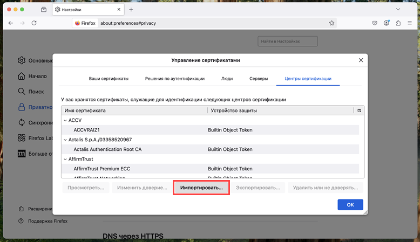The height and width of the screenshot is (242, 420).
Task: Select ACCVRAIZ1 certificate row
Action: point(210,130)
